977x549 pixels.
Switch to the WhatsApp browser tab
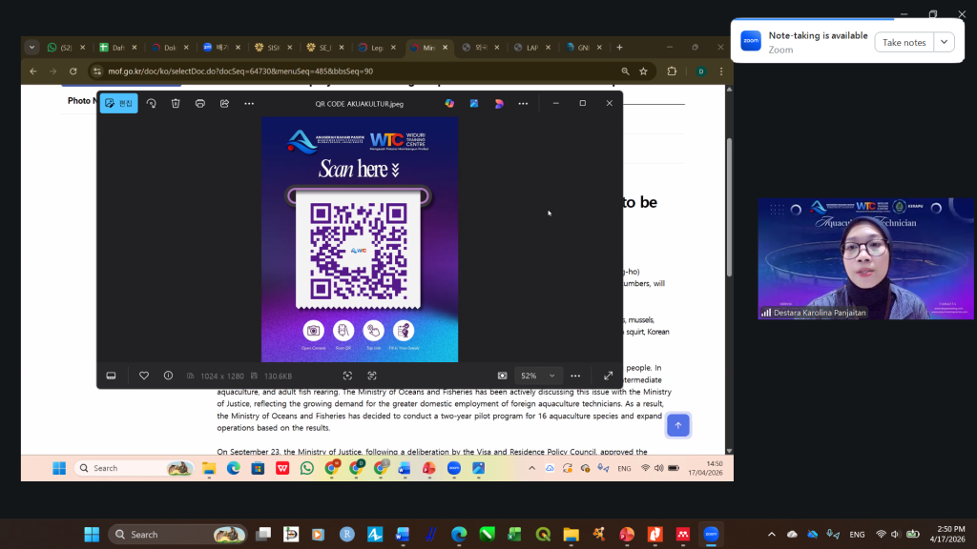pos(64,47)
